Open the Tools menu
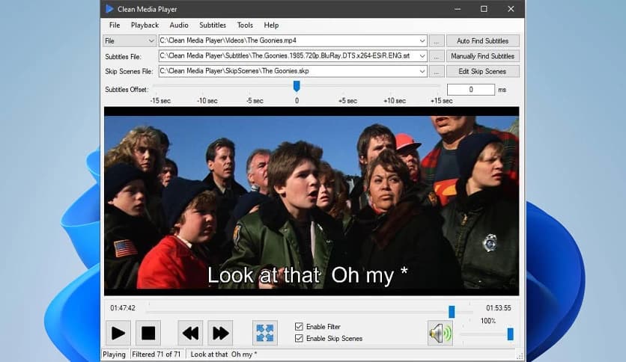 245,25
